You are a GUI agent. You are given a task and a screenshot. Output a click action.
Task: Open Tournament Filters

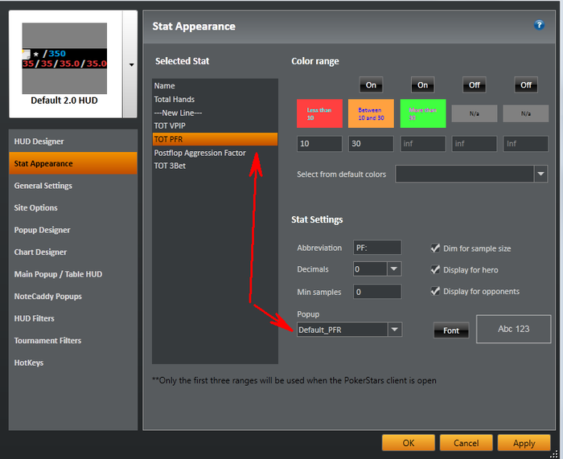coord(73,341)
